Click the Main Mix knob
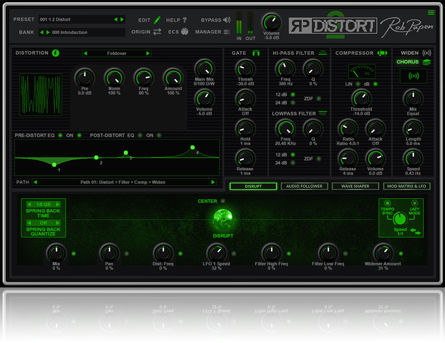Image resolution: width=445 pixels, height=343 pixels. click(x=204, y=70)
